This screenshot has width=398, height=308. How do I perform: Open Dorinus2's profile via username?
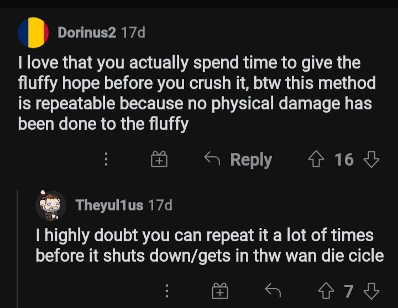point(87,33)
